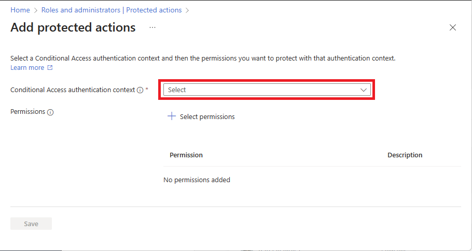
Task: Open the Learn more link
Action: click(x=27, y=68)
